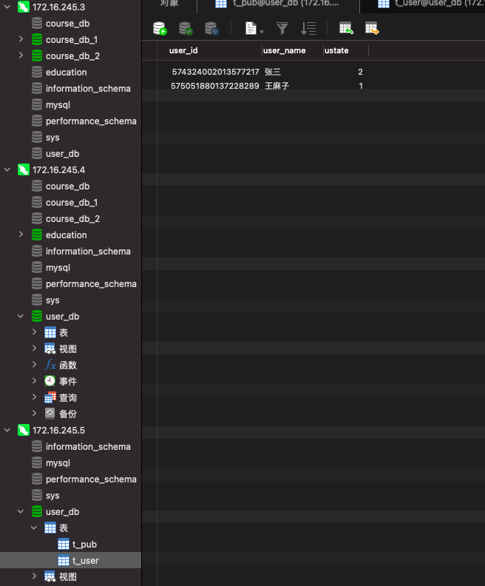Image resolution: width=485 pixels, height=586 pixels.
Task: Select the ustate value 1 cell
Action: pyautogui.click(x=361, y=86)
